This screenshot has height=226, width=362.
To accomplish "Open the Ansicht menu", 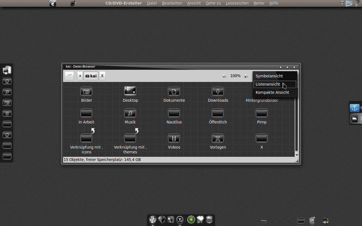I will [x=194, y=3].
